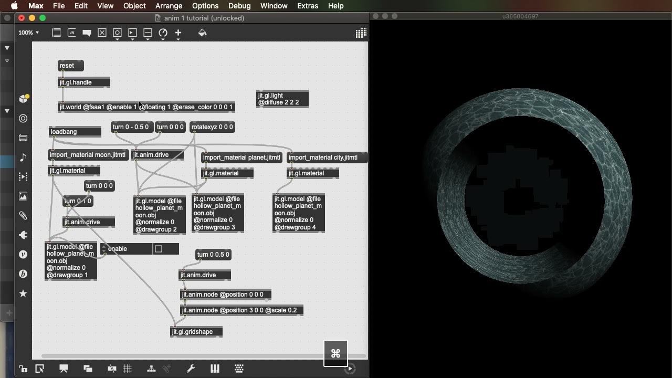Click the 'turn 0 0.5 0' message

(213, 255)
